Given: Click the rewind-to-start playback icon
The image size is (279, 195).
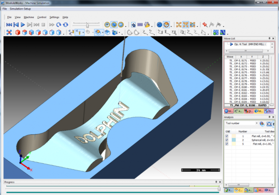Looking at the screenshot, I should pos(9,24).
